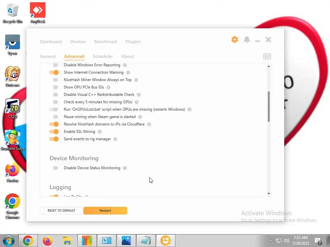
Task: Open Firefox desktop shortcut
Action: click(x=13, y=172)
